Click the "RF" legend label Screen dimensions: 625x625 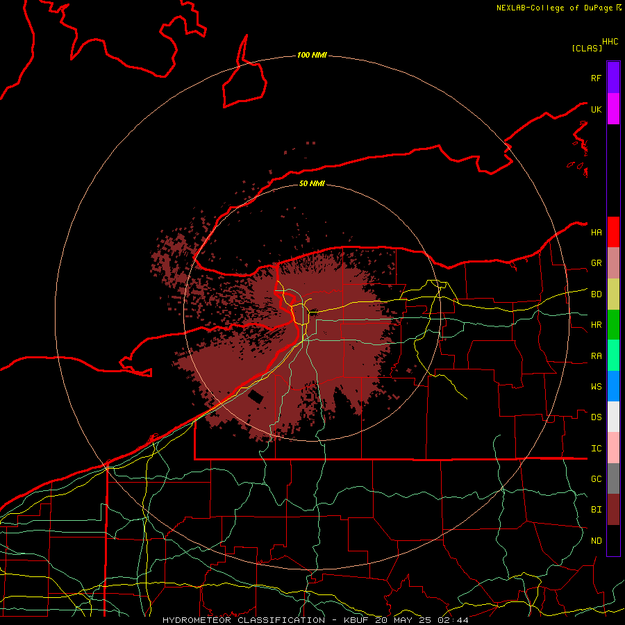[x=597, y=78]
